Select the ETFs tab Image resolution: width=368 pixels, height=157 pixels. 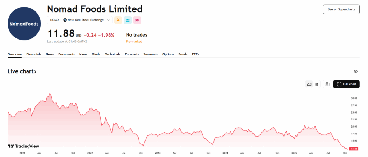[195, 54]
